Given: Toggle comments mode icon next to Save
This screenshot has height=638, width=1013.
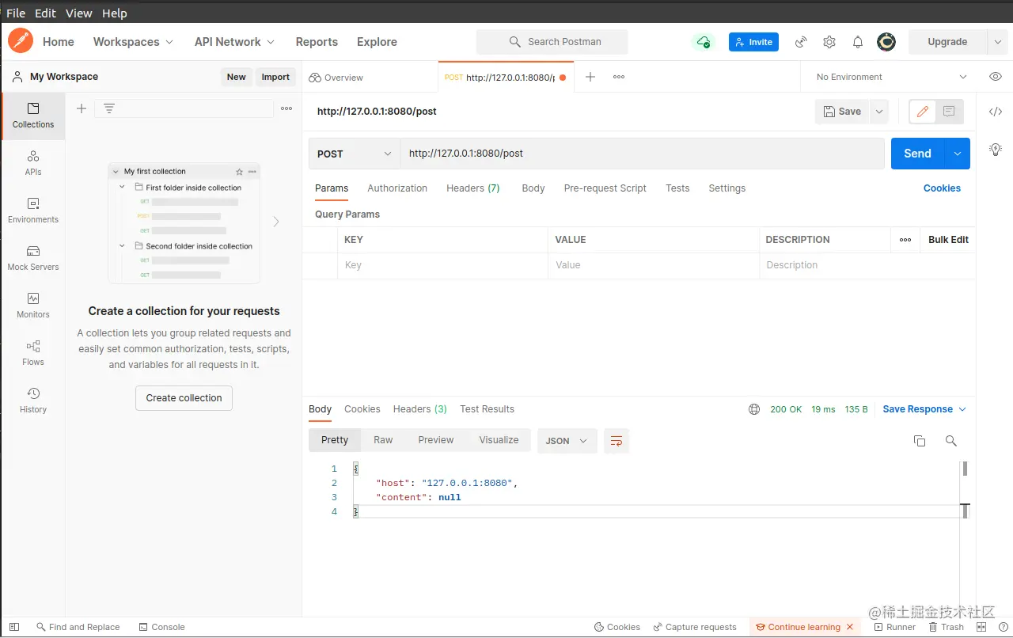Looking at the screenshot, I should pyautogui.click(x=949, y=112).
